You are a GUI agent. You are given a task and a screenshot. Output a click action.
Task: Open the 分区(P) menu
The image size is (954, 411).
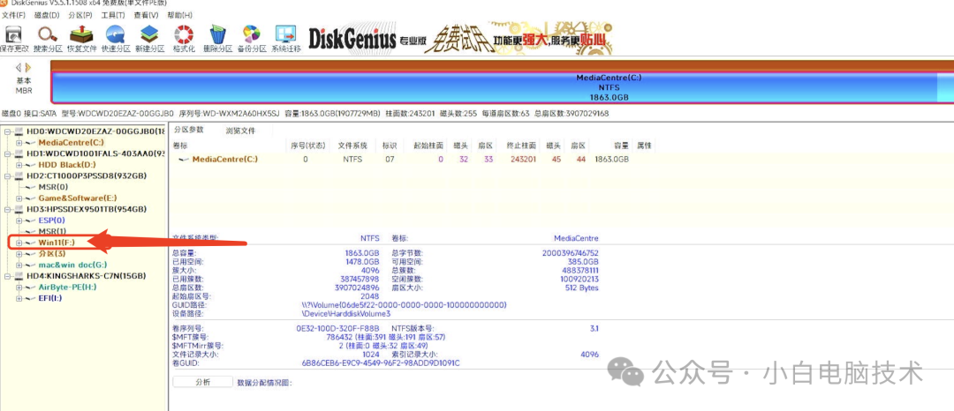81,15
